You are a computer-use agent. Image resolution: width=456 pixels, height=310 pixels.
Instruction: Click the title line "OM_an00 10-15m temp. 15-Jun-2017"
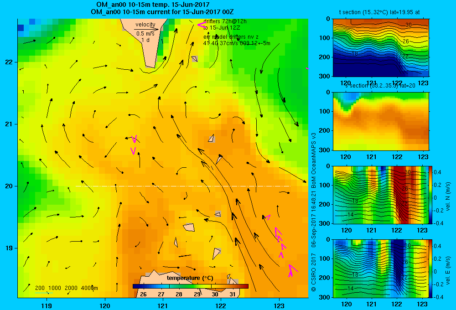[153, 5]
